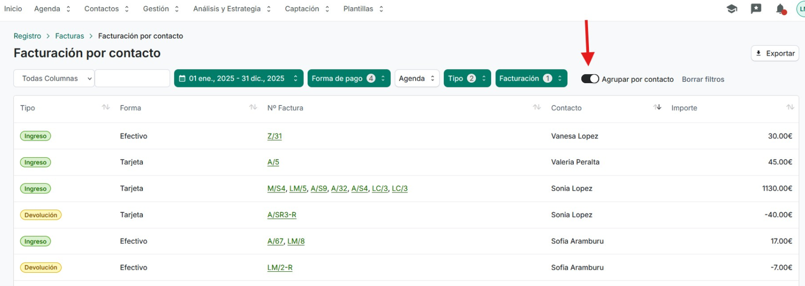Screen dimensions: 805x286
Task: Open the graduation cap academy icon
Action: tap(731, 9)
